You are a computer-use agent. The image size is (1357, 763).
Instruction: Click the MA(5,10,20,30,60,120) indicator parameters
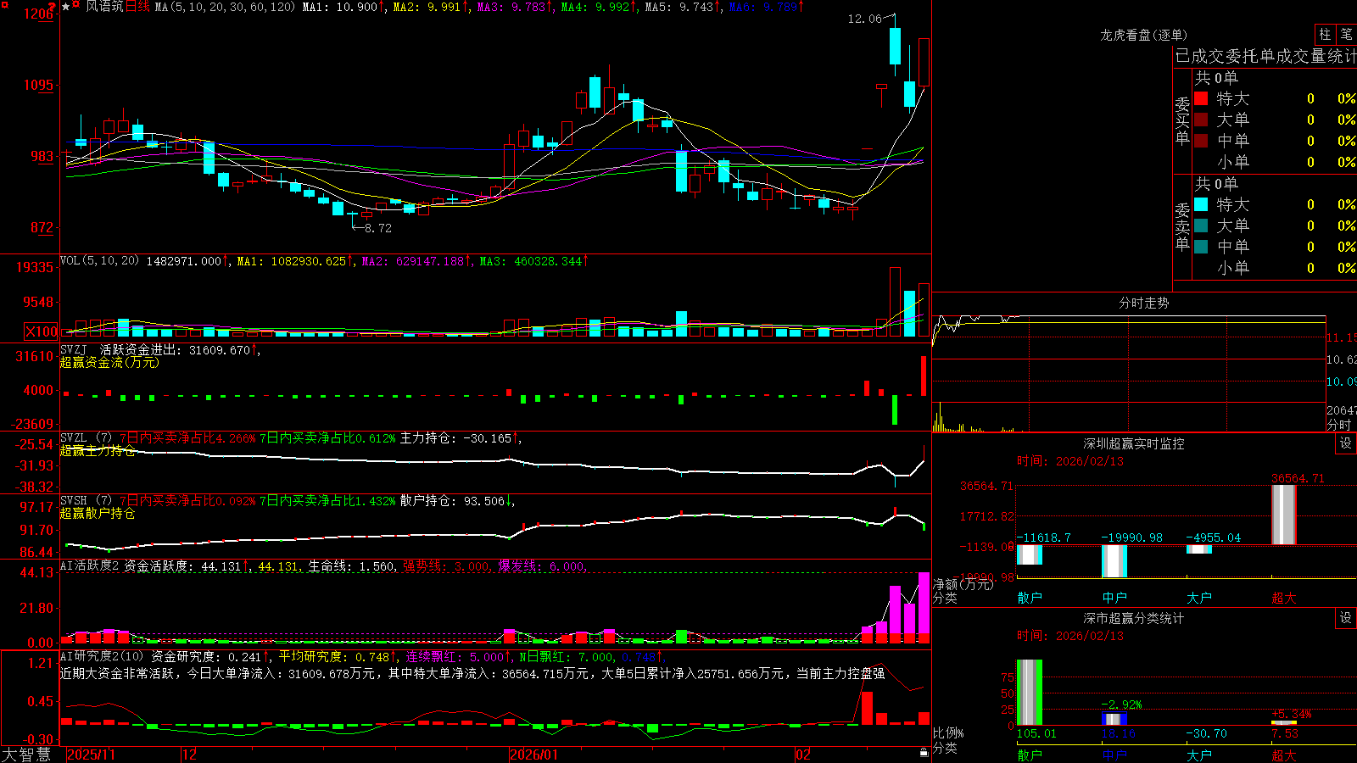tap(225, 7)
